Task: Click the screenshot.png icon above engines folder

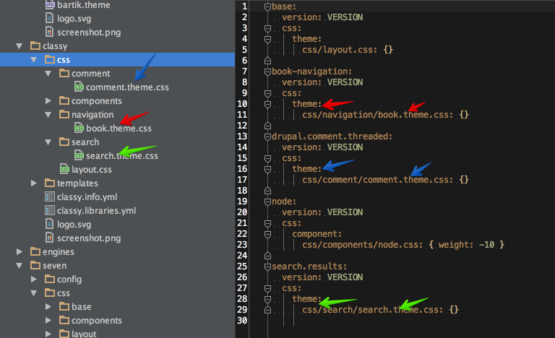Action: (x=50, y=238)
